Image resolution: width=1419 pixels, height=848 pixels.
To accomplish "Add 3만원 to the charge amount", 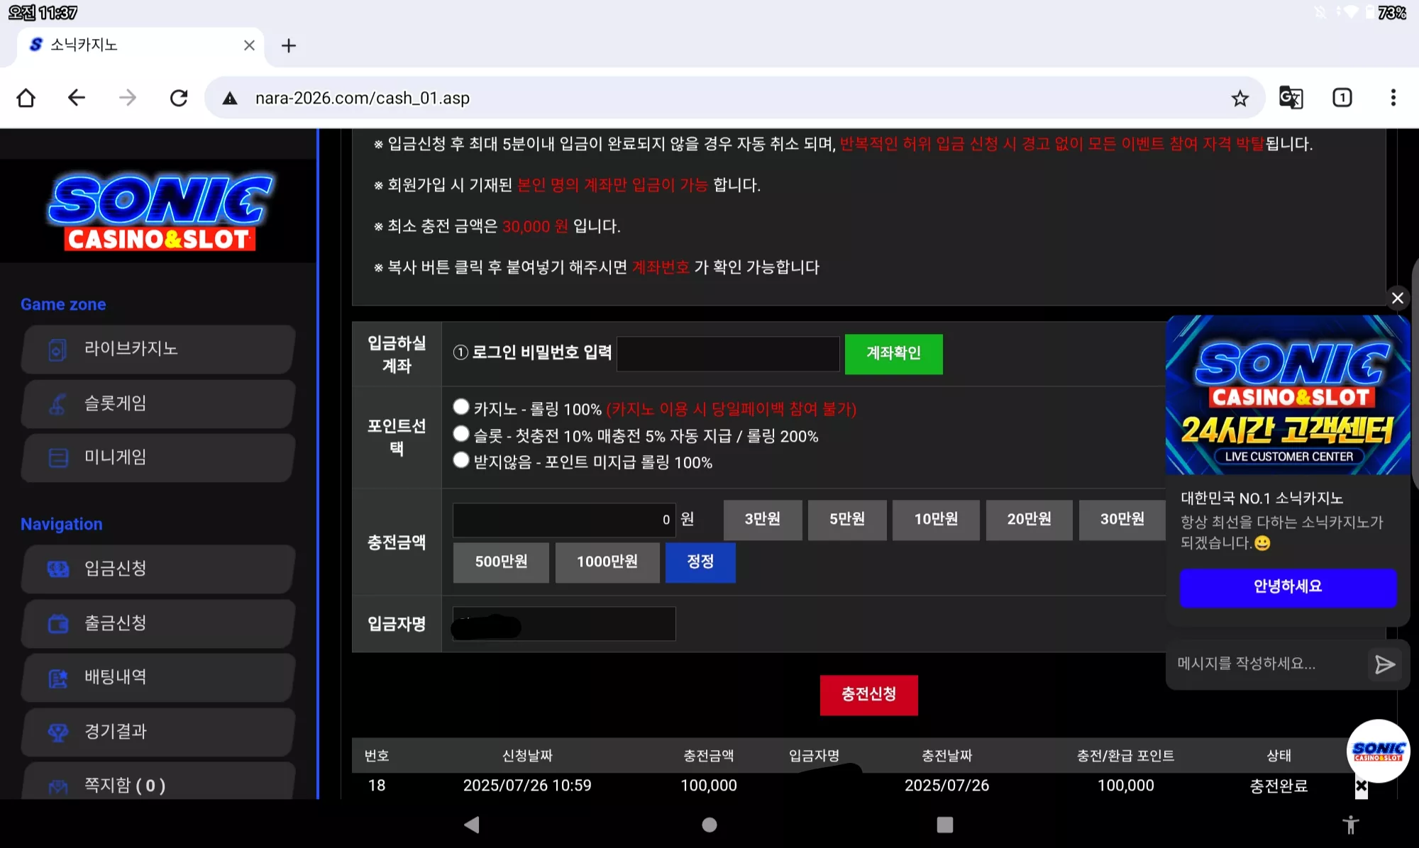I will click(763, 520).
